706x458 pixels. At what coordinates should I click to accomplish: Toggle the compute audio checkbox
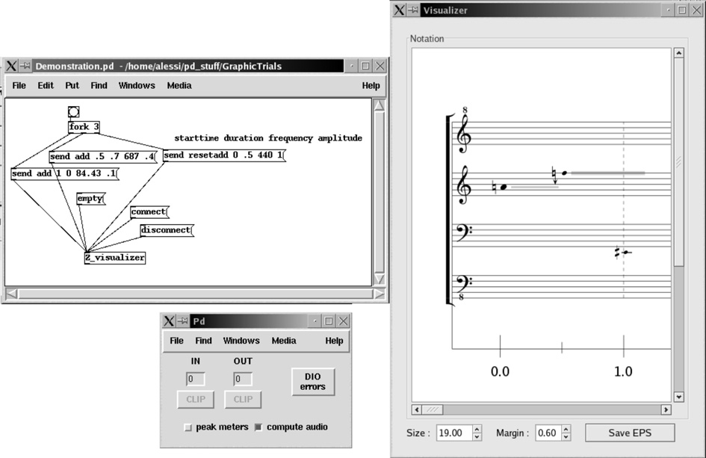pyautogui.click(x=258, y=427)
